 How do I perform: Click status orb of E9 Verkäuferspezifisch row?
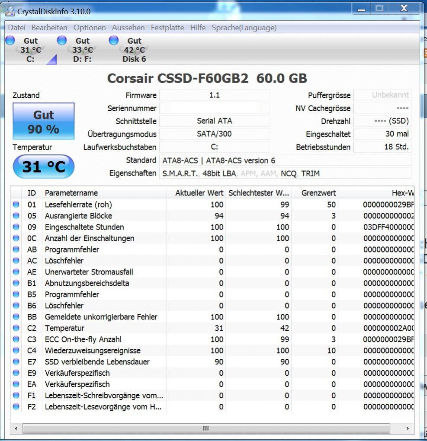point(16,373)
